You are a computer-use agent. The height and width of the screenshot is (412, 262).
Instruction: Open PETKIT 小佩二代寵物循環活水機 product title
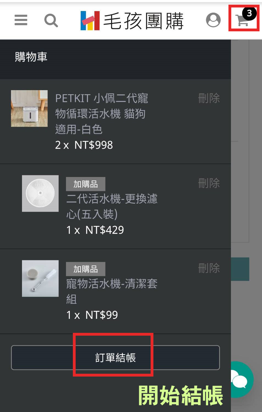point(102,114)
